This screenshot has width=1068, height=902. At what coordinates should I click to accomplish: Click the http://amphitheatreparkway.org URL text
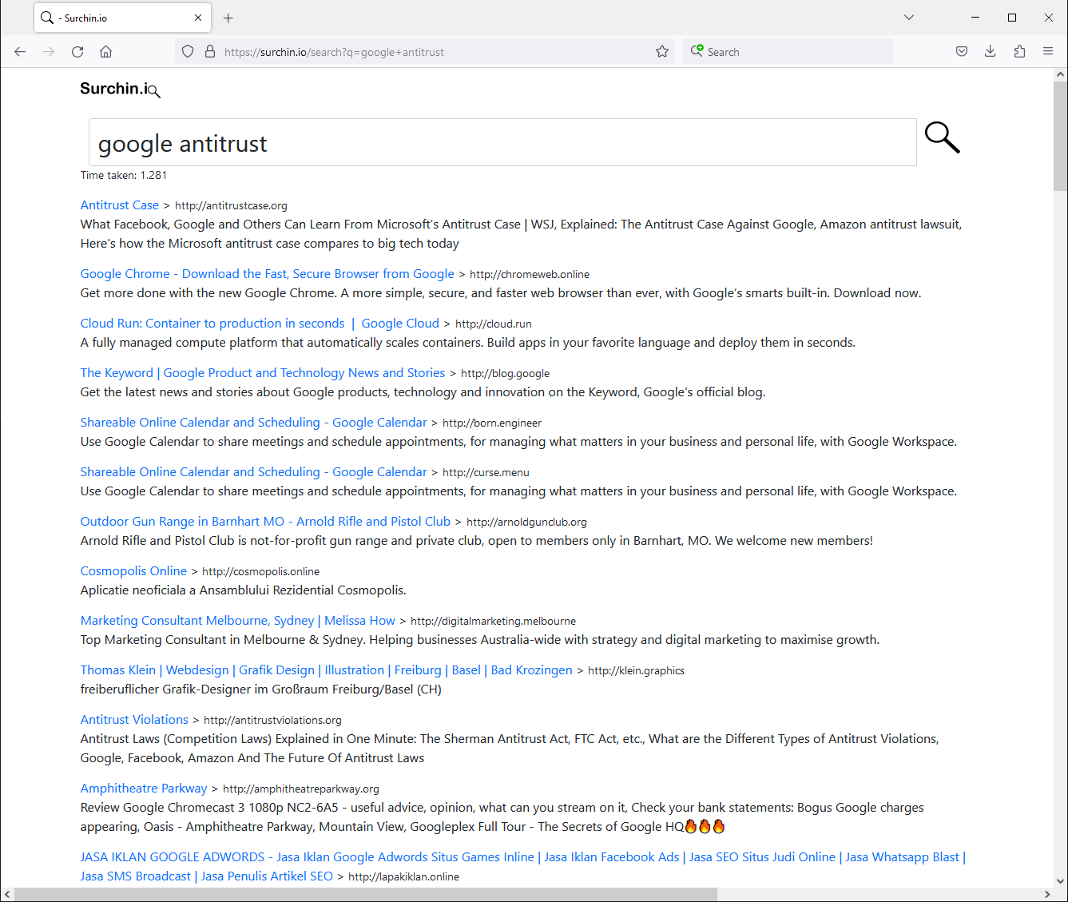click(301, 789)
